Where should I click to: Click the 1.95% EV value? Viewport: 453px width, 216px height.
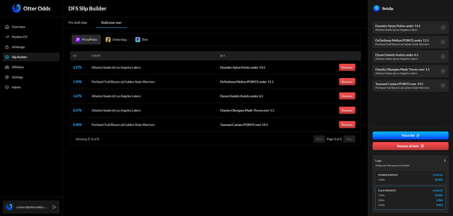tap(77, 82)
